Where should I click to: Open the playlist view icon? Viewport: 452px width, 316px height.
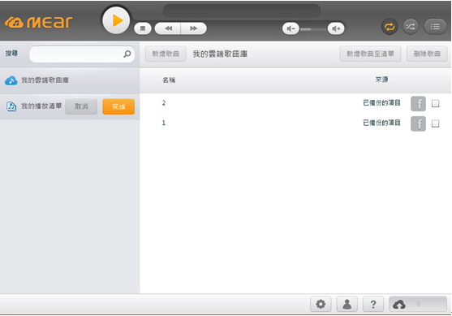pyautogui.click(x=435, y=27)
